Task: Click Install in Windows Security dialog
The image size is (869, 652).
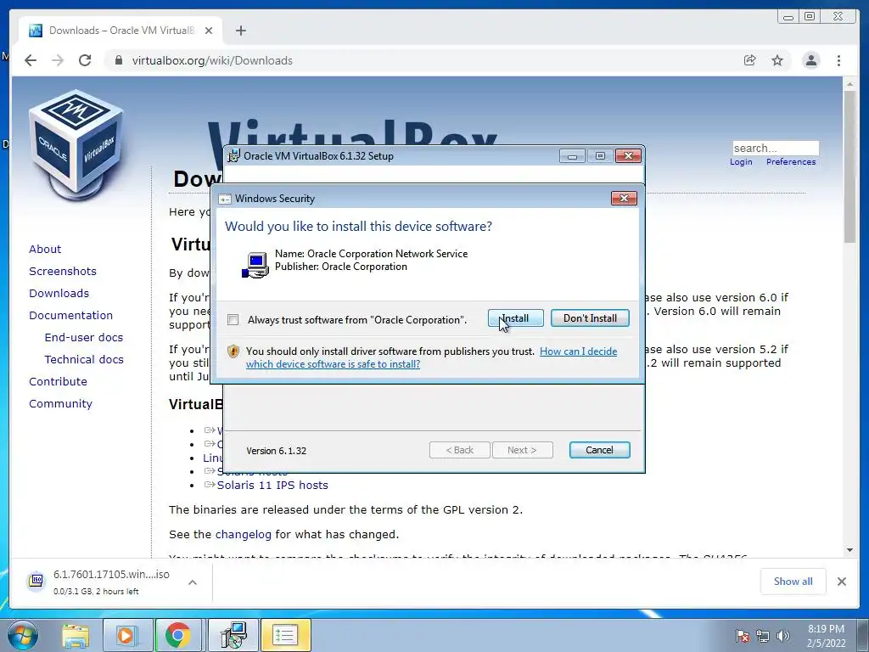Action: tap(515, 318)
